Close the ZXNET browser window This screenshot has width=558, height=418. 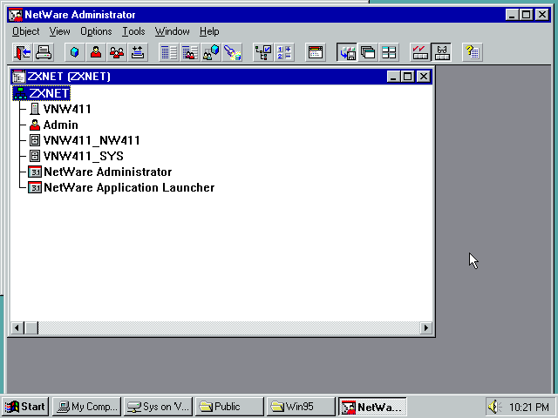point(423,77)
